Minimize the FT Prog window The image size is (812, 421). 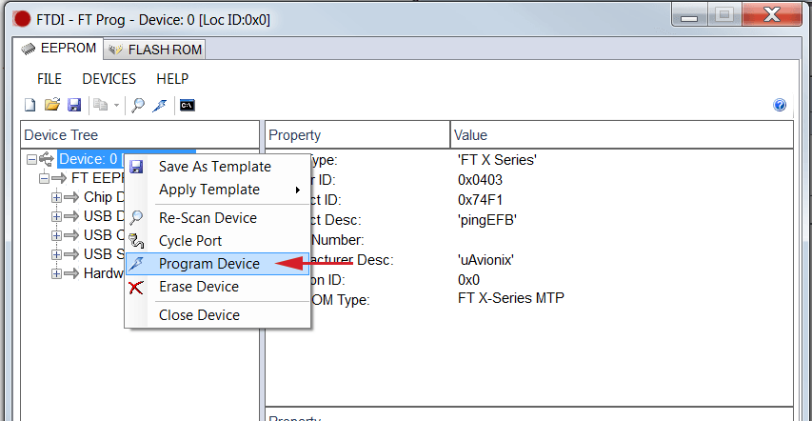point(689,16)
